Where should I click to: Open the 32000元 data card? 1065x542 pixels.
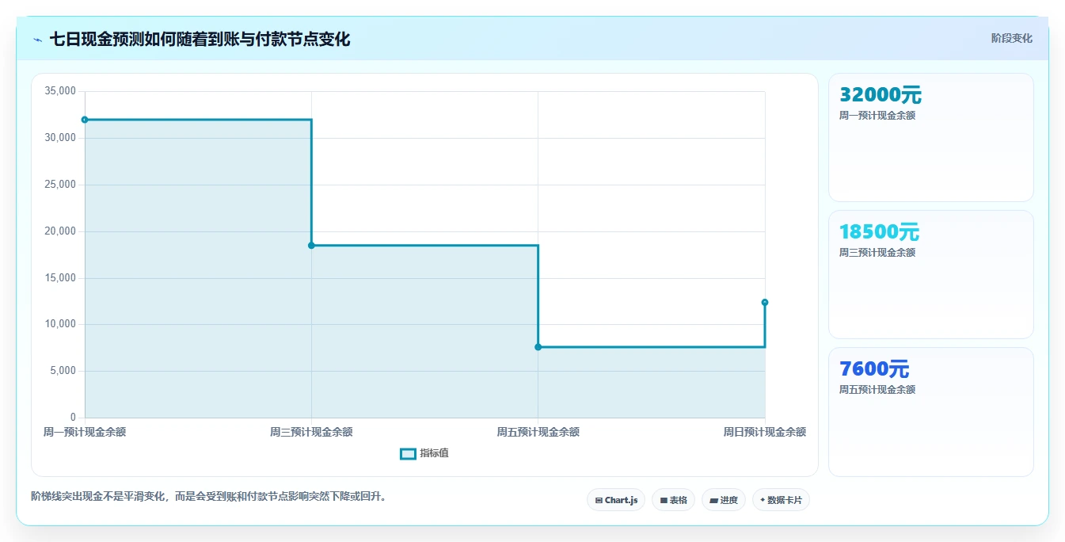pos(930,137)
